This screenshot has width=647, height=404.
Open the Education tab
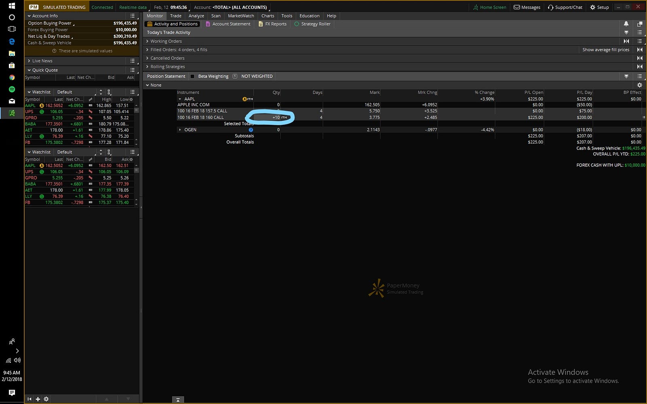click(309, 16)
